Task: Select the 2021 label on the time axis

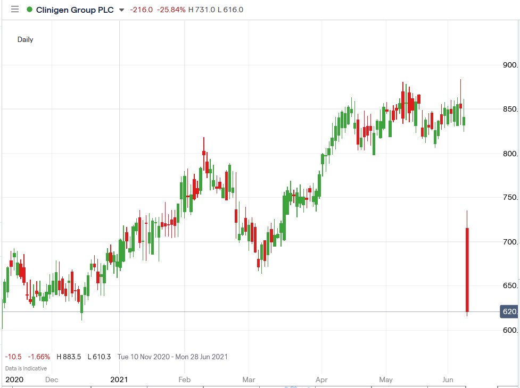Action: 119,379
